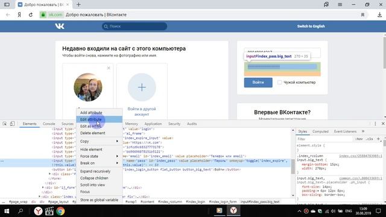Open downloads with the download arrow icon
Viewport: 386px width, 217px height.
[379, 14]
